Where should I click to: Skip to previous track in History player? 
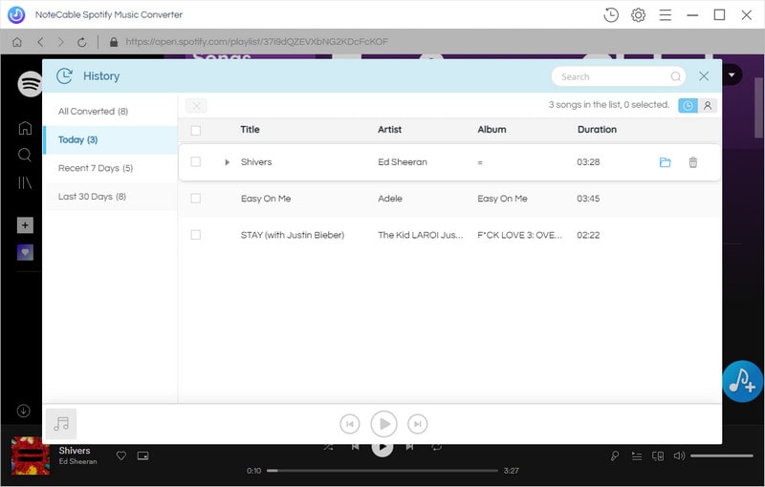click(350, 424)
